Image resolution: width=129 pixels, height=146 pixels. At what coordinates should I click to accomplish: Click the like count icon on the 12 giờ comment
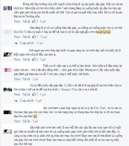[x=34, y=37]
